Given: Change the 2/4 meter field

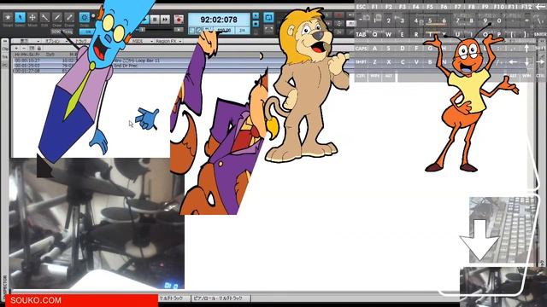Looking at the screenshot, I should (242, 31).
